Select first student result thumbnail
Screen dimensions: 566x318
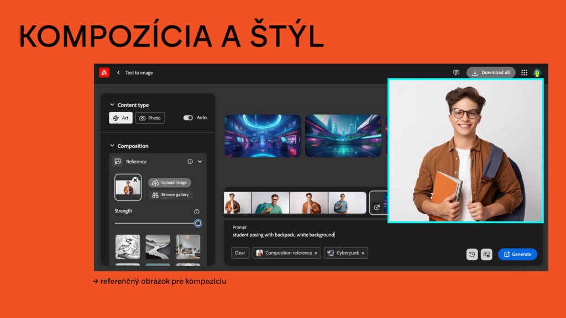[x=238, y=203]
